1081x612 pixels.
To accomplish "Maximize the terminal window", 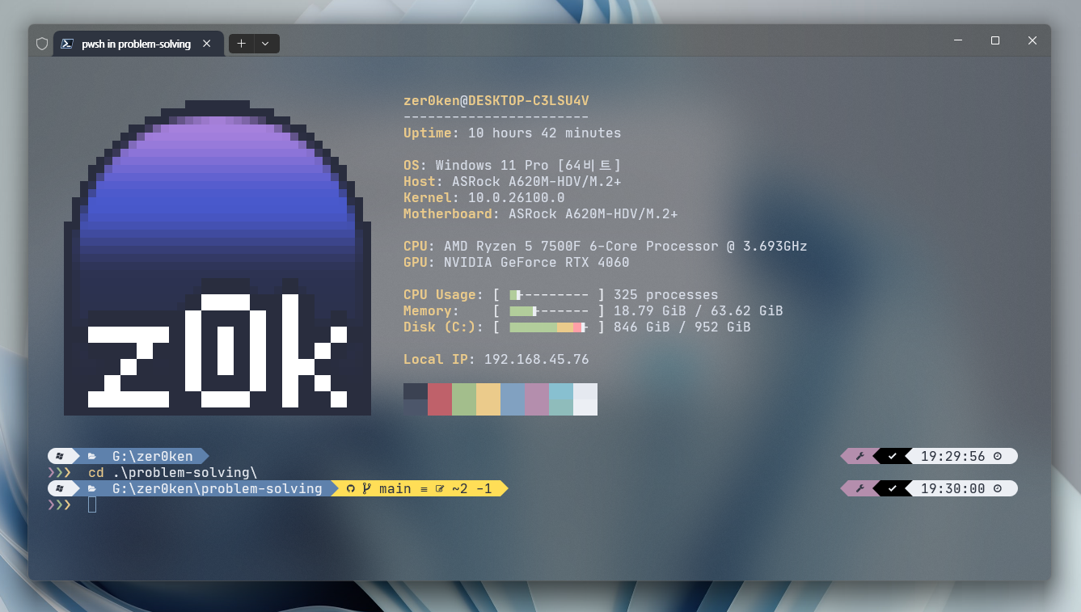I will pyautogui.click(x=995, y=40).
